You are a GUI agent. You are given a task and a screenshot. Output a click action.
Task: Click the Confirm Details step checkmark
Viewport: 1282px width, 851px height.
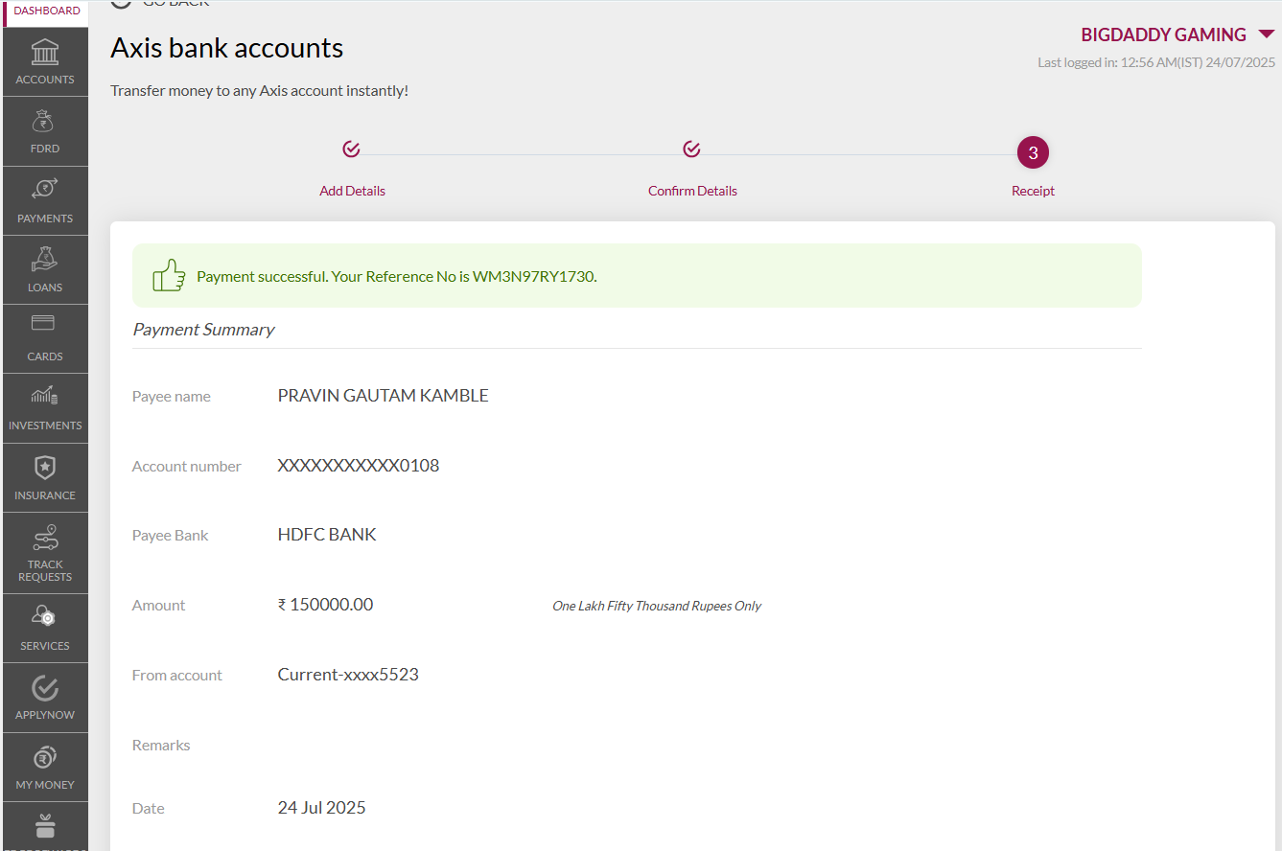pyautogui.click(x=691, y=149)
